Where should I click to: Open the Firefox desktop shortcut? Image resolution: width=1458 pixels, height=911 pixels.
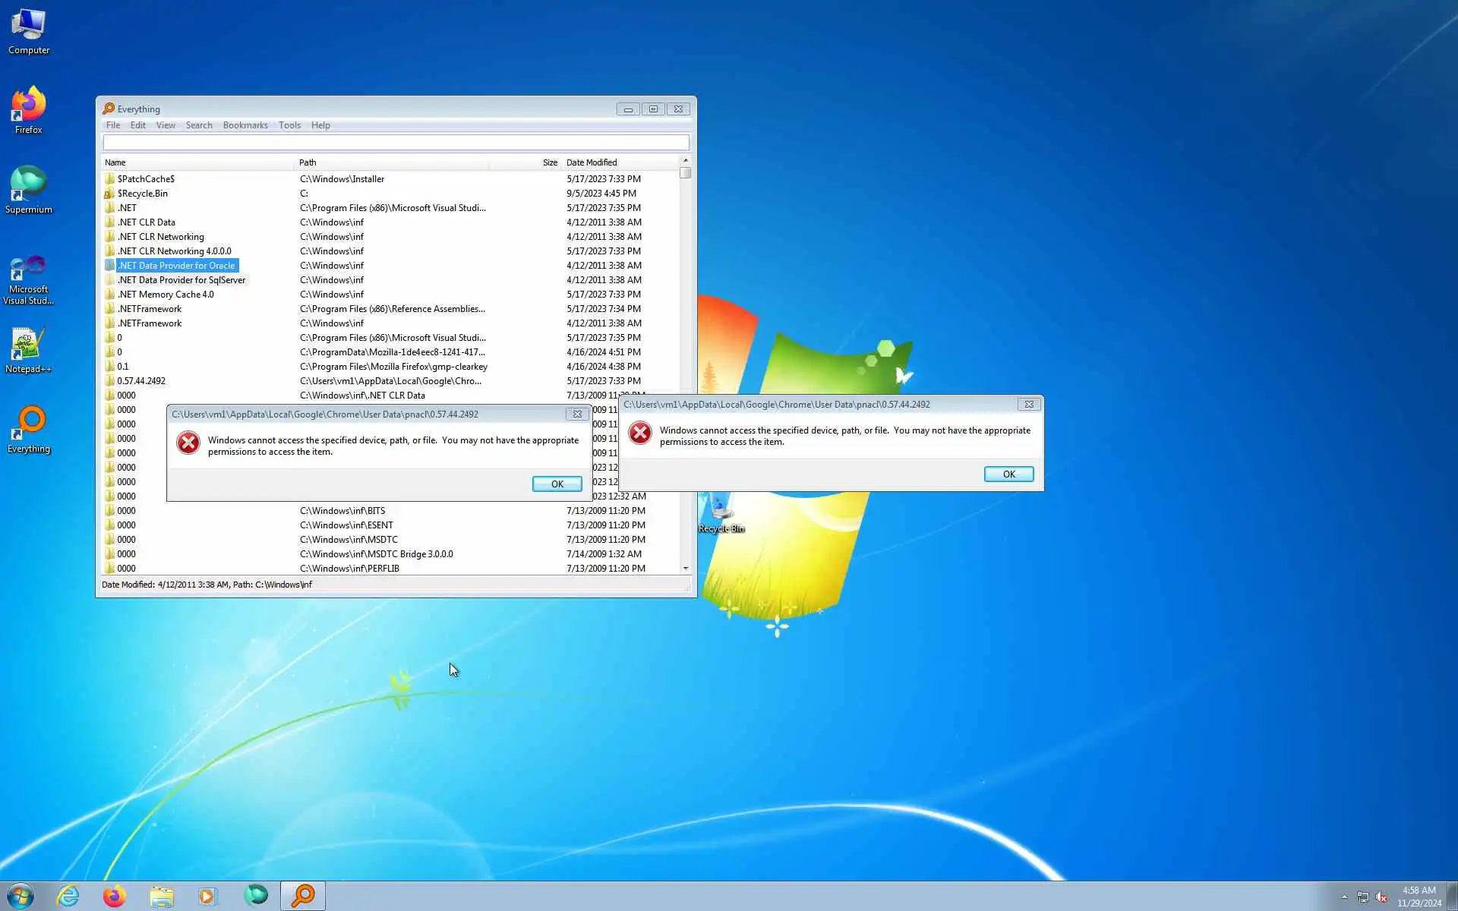(x=29, y=108)
